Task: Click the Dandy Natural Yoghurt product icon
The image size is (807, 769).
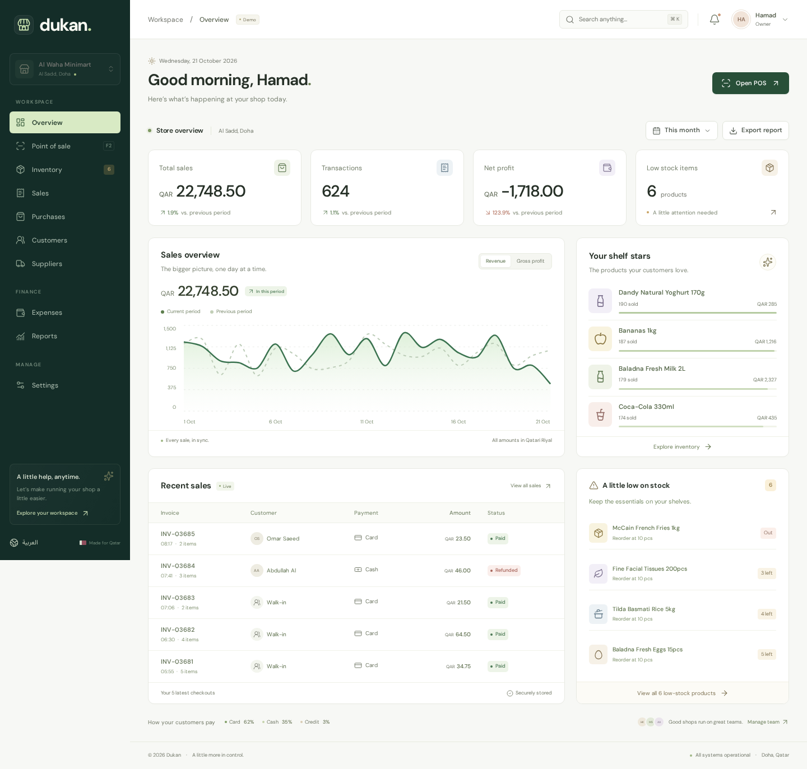Action: point(600,301)
